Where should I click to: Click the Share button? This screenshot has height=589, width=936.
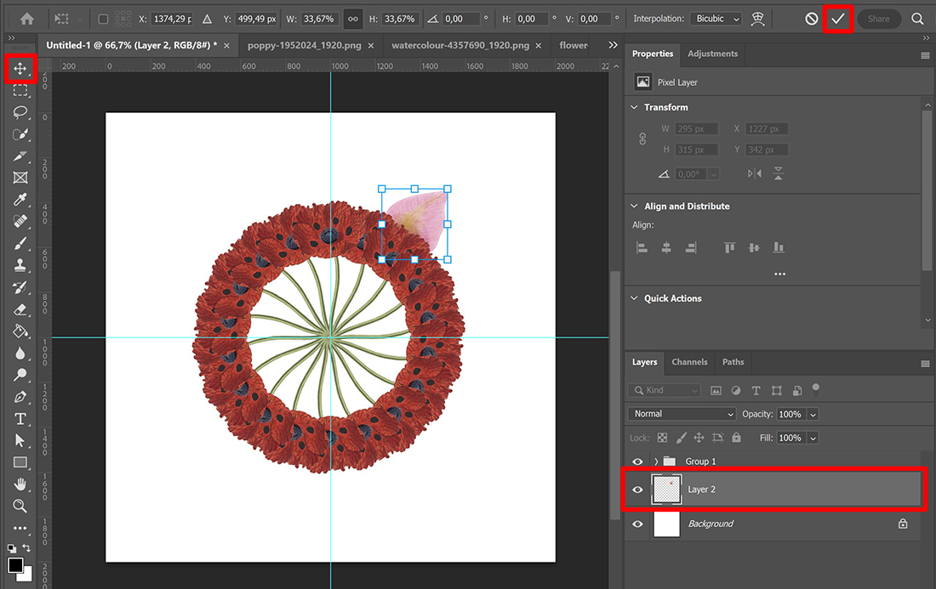click(x=879, y=18)
